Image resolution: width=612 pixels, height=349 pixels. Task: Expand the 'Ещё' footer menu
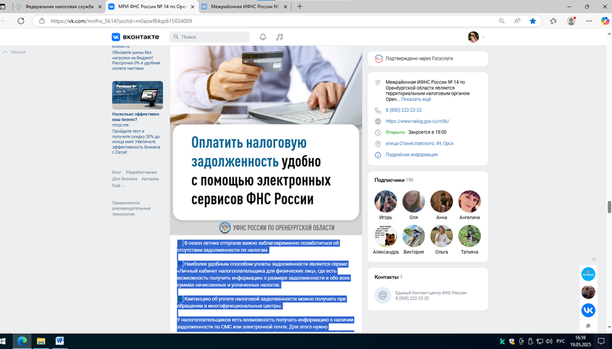click(x=118, y=186)
